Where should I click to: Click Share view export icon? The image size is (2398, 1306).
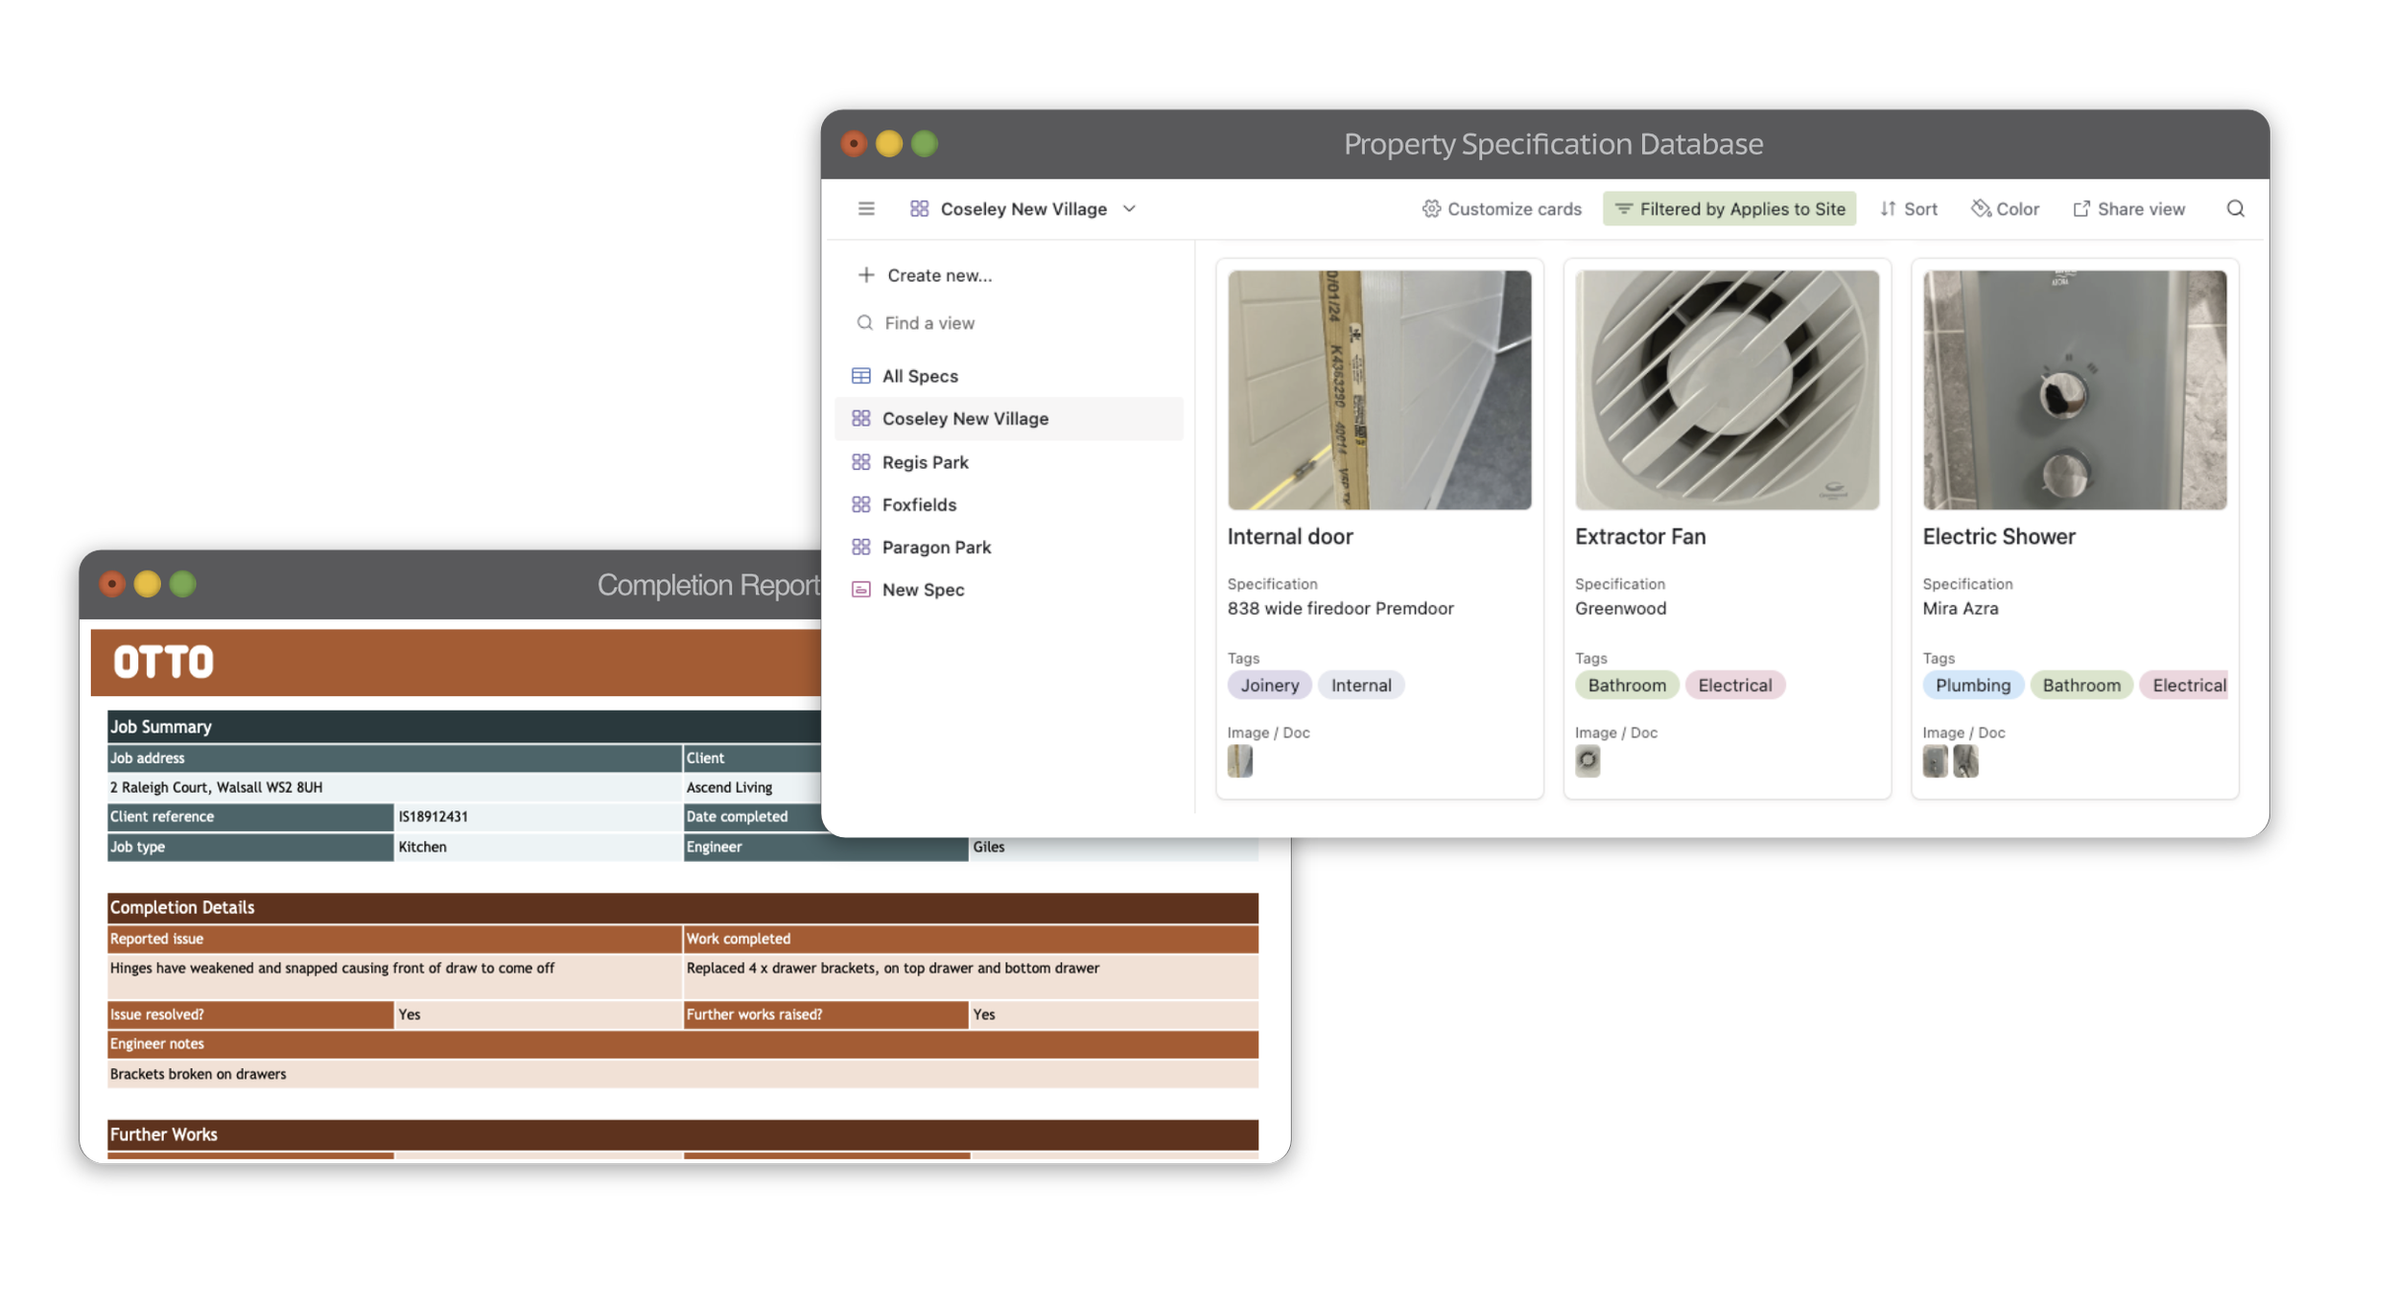(x=2081, y=209)
